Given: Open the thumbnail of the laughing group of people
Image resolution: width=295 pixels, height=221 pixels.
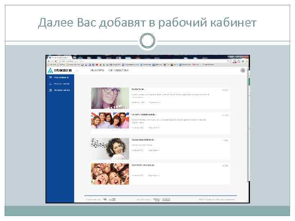Looking at the screenshot, I should click(110, 174).
